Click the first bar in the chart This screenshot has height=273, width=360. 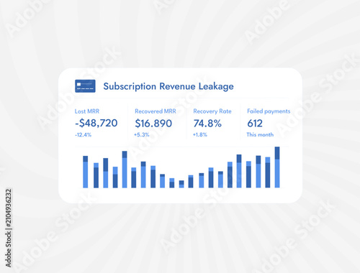[86, 172]
